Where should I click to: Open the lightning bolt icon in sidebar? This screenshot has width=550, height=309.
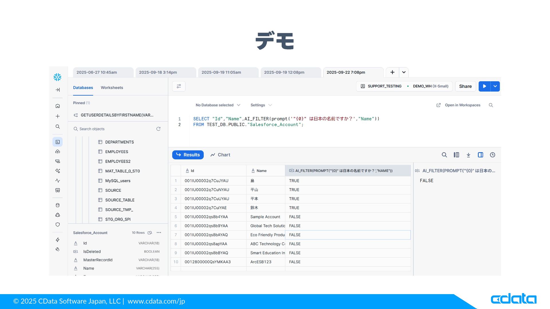click(x=58, y=240)
